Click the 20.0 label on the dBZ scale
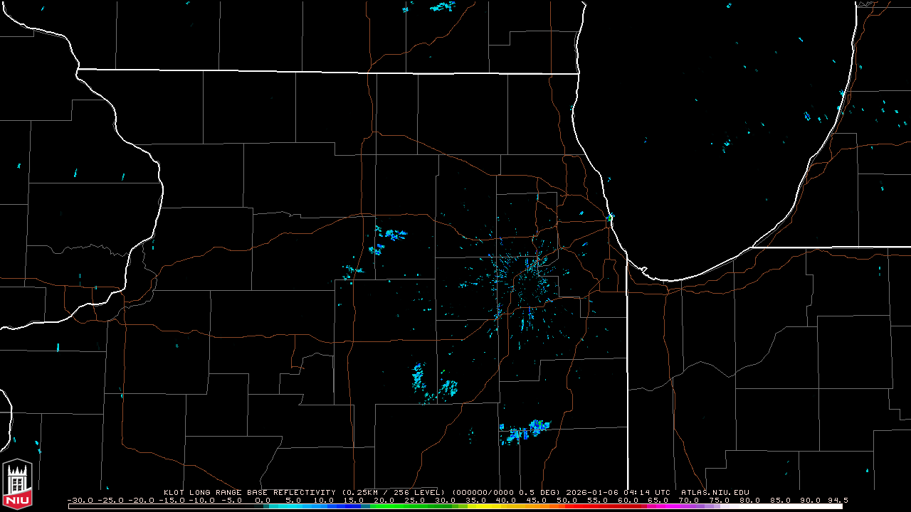 [384, 500]
